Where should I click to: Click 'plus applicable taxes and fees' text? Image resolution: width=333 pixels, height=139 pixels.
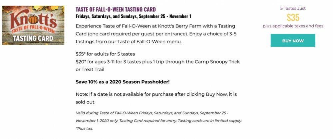click(x=293, y=26)
